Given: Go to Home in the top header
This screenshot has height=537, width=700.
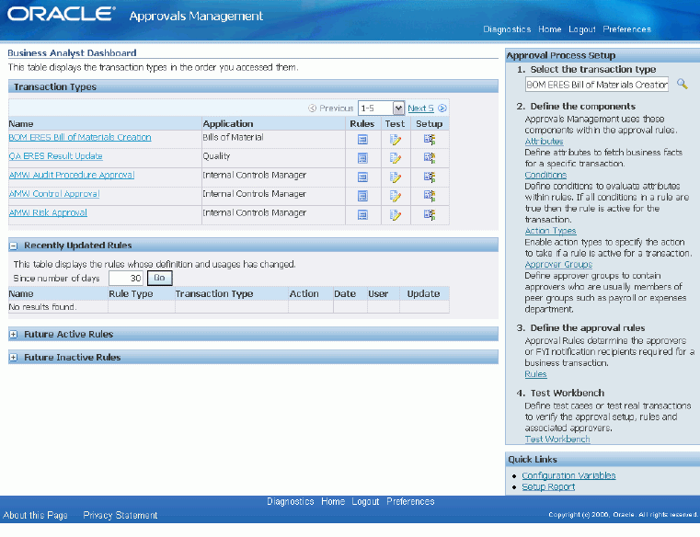Looking at the screenshot, I should pos(549,29).
